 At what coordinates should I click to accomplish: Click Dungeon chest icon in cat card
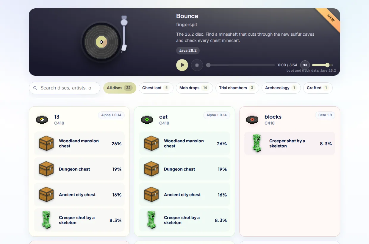pos(151,169)
